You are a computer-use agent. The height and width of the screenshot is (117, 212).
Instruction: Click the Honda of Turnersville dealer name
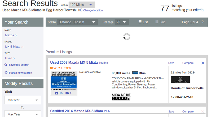(187, 88)
